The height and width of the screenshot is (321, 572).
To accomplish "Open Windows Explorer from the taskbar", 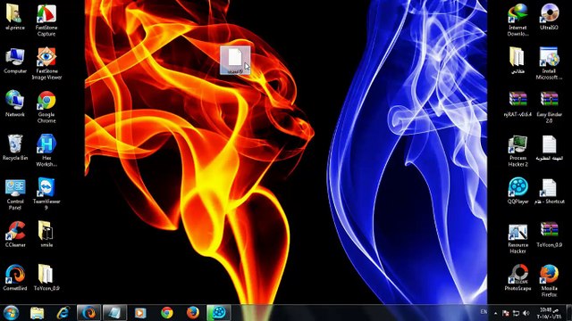I will [x=37, y=313].
